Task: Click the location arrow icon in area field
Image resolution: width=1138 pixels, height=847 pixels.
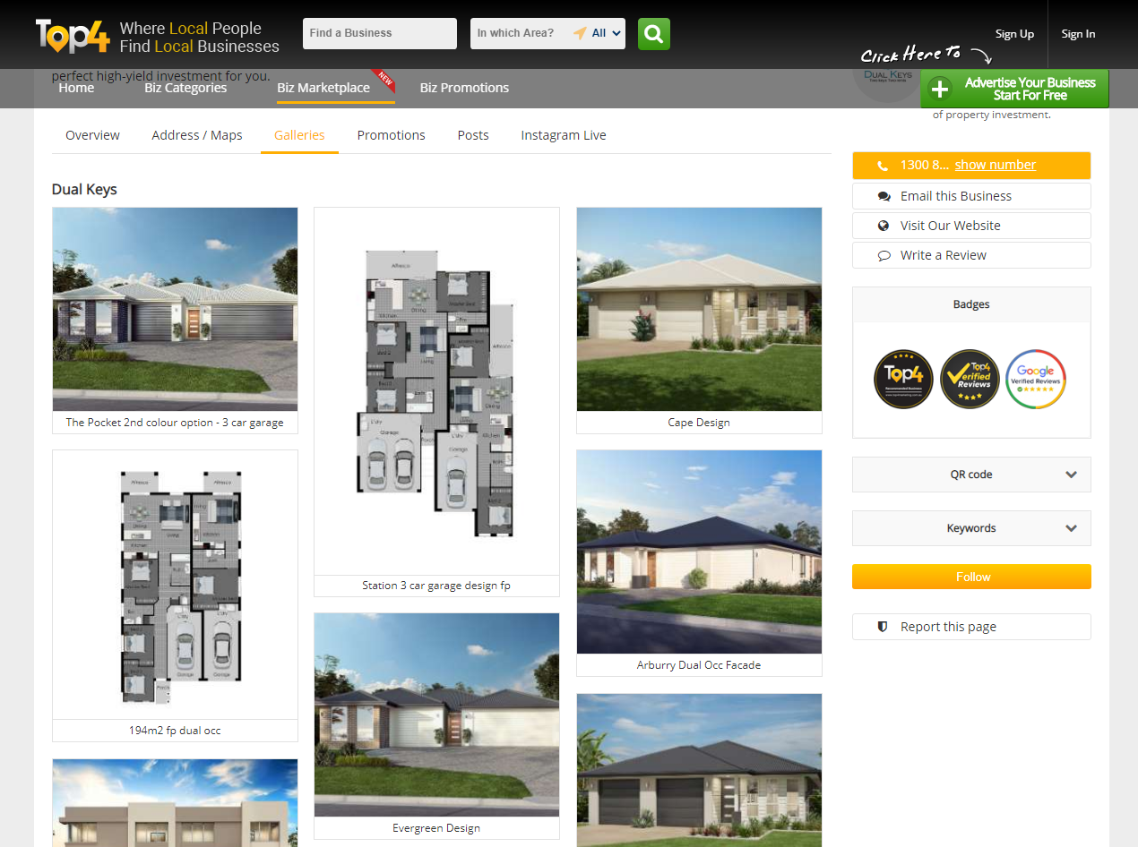Action: 580,33
